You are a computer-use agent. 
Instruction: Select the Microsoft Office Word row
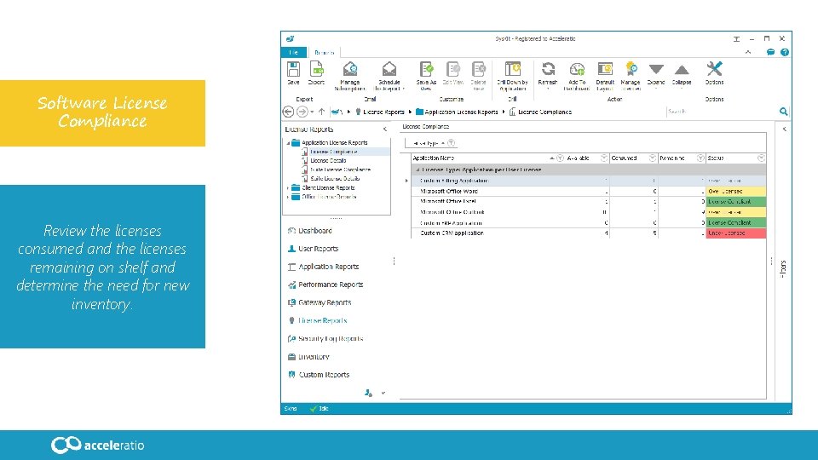coord(589,192)
